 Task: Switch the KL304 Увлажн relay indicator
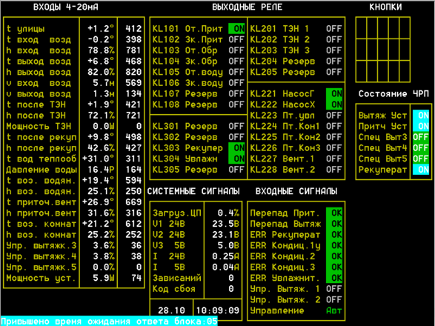236,159
